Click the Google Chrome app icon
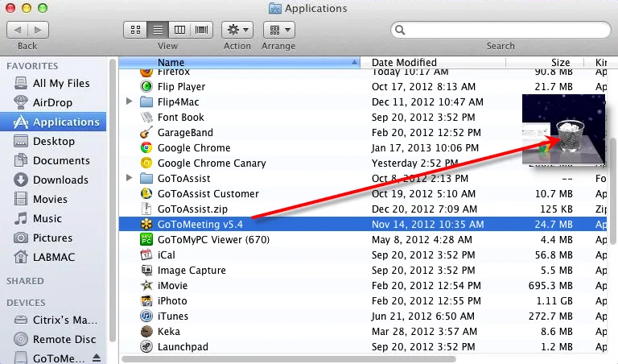Image resolution: width=618 pixels, height=364 pixels. coord(146,148)
